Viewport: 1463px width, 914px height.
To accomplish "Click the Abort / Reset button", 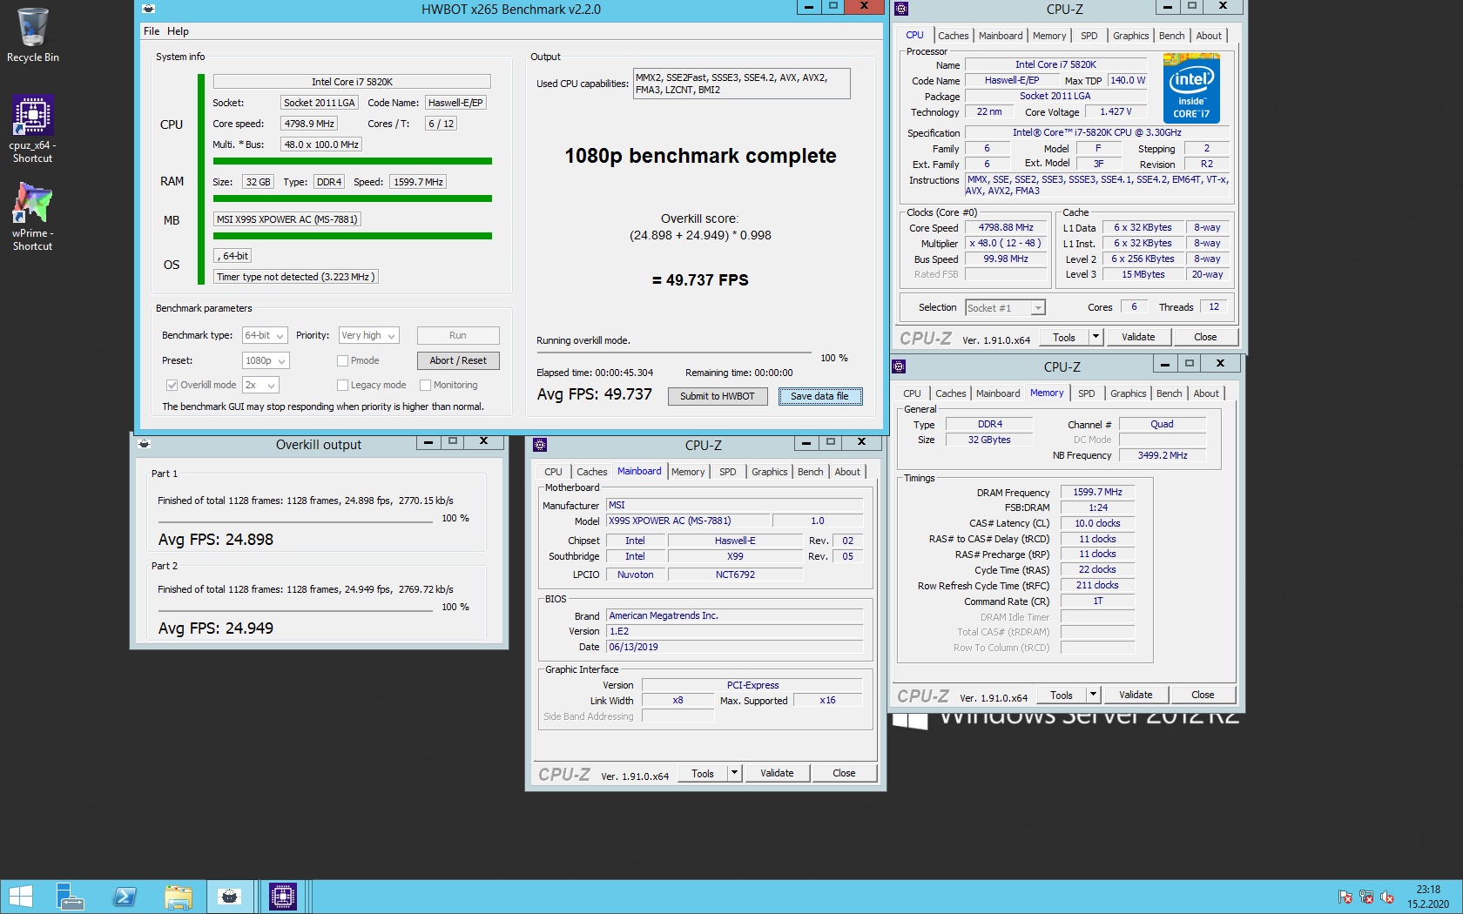I will tap(458, 360).
